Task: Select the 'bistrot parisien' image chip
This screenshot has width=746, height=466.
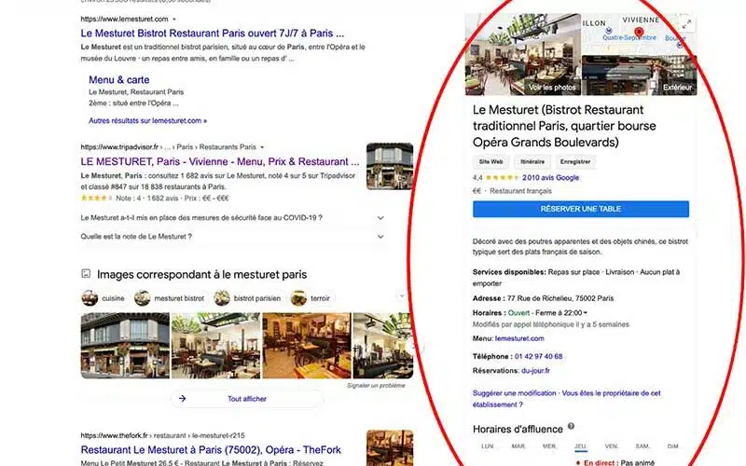Action: [x=247, y=298]
